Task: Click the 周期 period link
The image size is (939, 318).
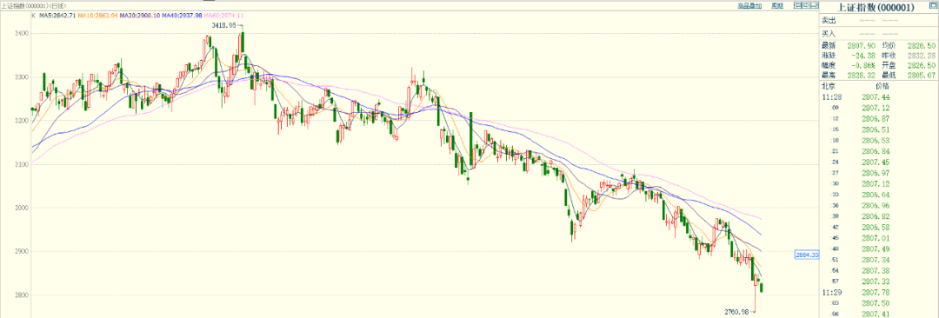Action: 777,6
